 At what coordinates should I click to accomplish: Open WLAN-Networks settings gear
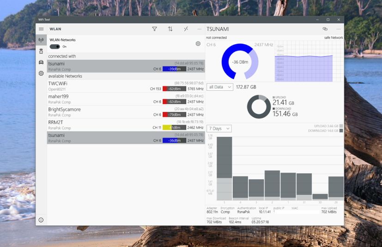[x=198, y=44]
